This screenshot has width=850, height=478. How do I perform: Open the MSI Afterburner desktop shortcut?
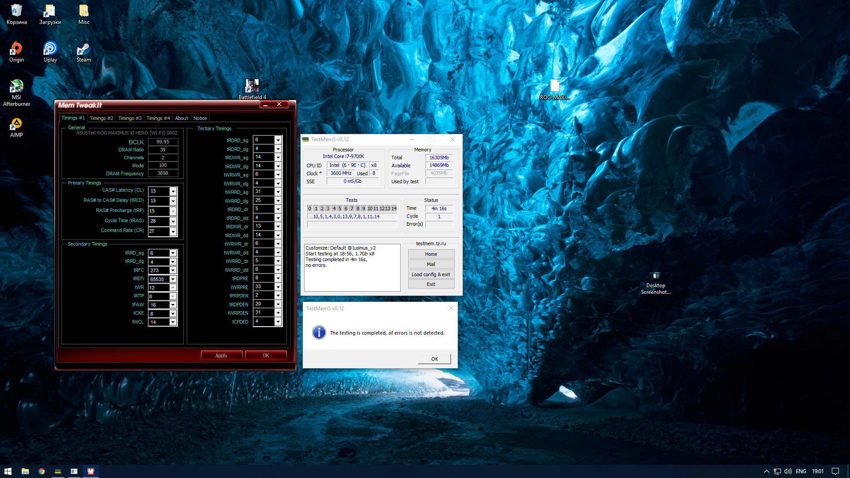click(x=16, y=87)
